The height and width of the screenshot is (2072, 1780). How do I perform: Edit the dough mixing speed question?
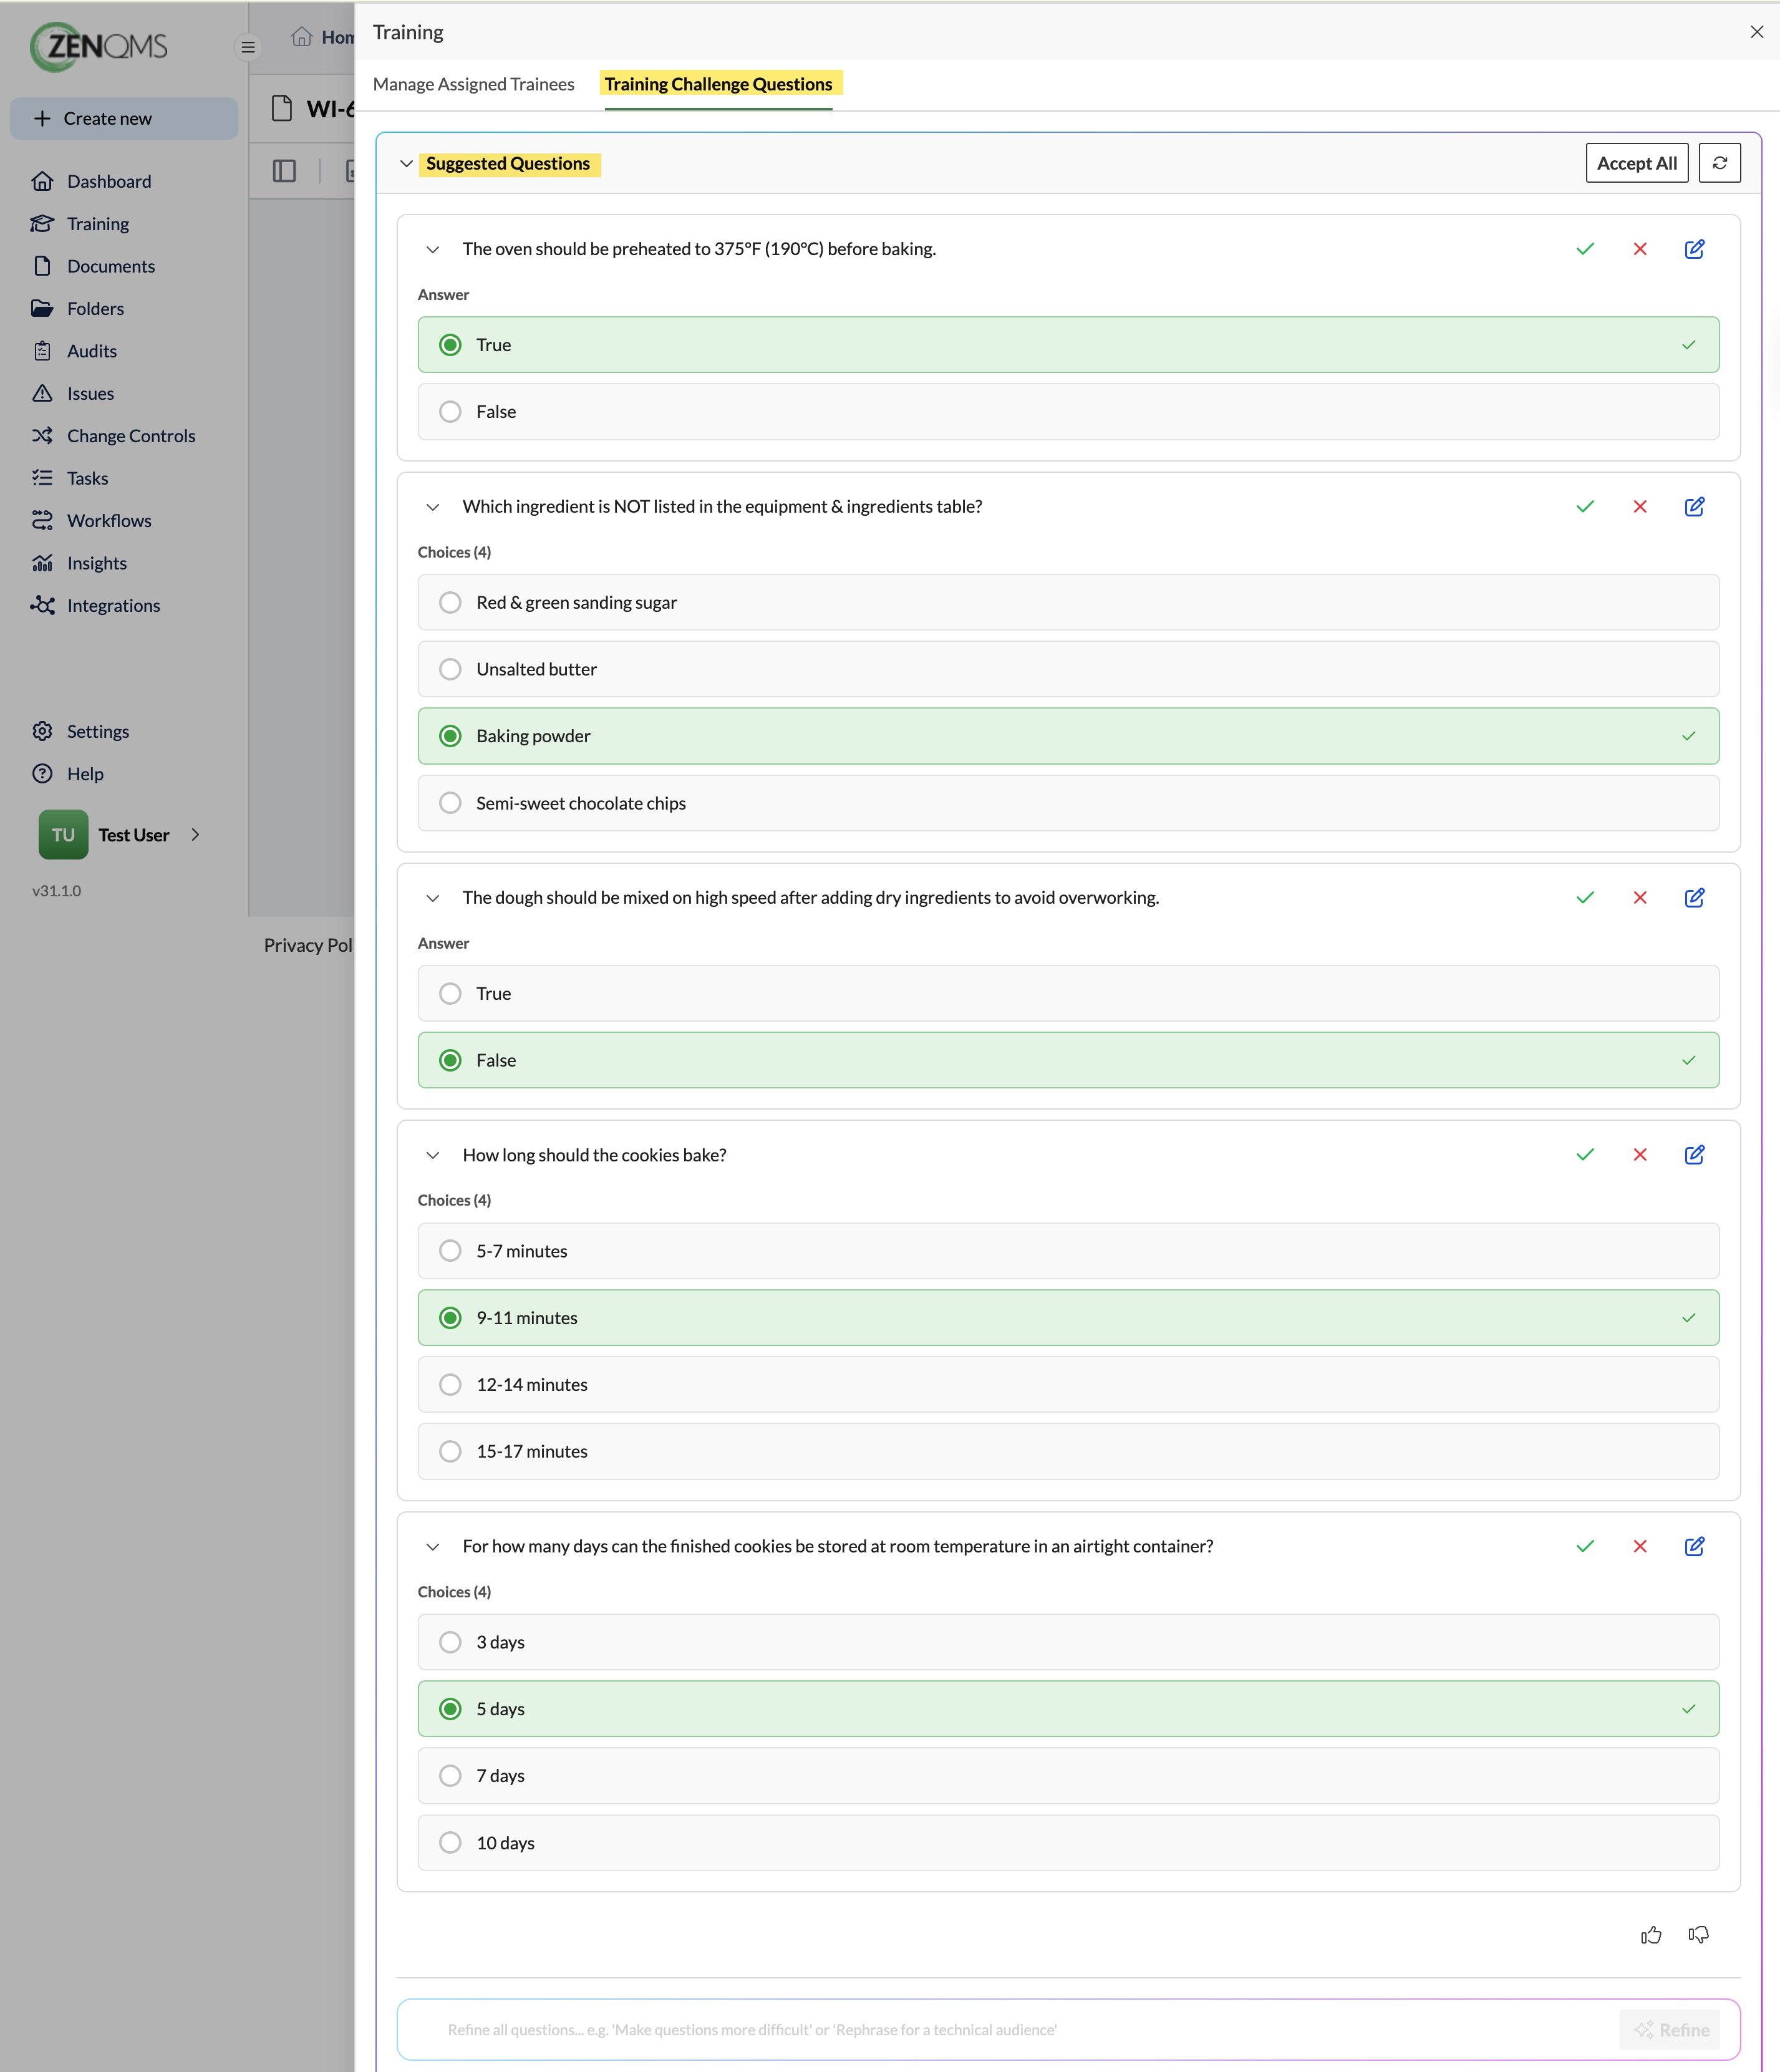[1695, 898]
